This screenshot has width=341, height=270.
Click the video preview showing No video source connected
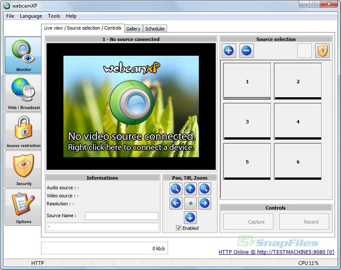click(131, 107)
